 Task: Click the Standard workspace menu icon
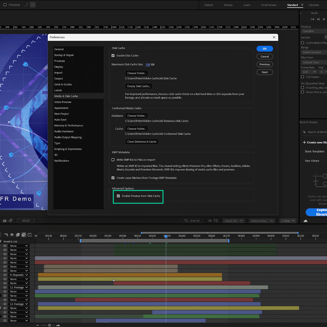[x=302, y=5]
